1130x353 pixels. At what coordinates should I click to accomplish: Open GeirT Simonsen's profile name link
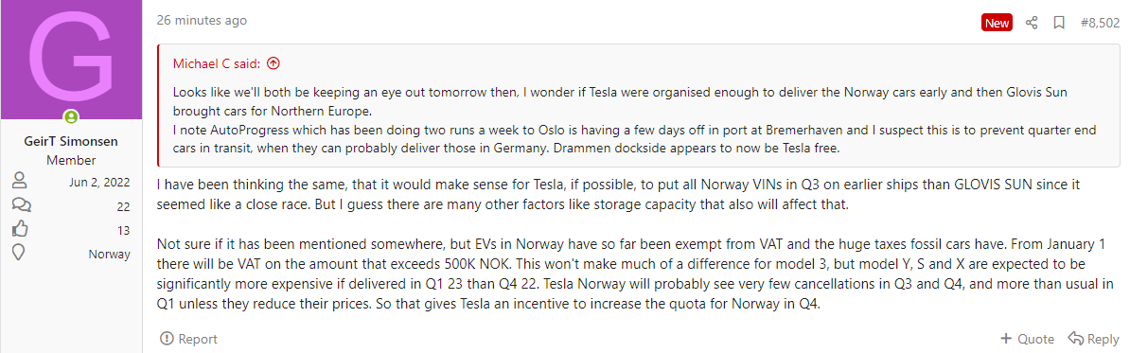tap(71, 141)
